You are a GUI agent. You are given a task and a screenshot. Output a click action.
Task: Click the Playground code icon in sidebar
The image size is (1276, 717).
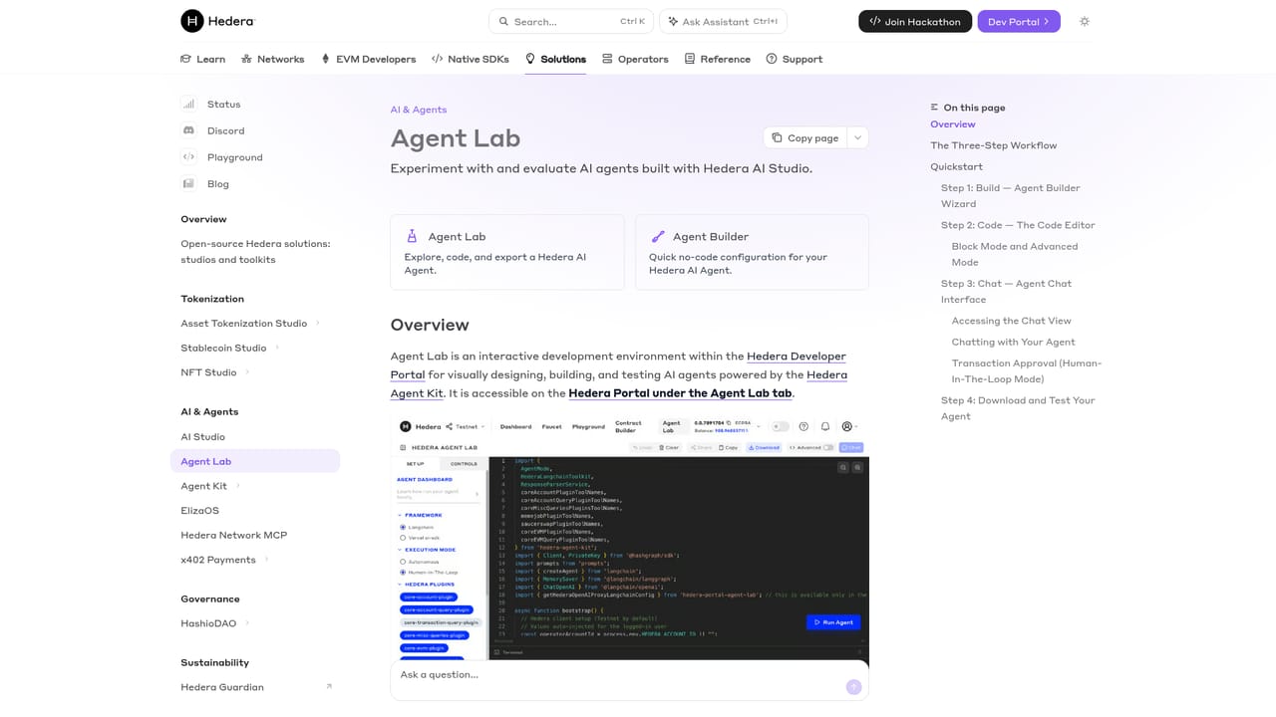tap(188, 157)
